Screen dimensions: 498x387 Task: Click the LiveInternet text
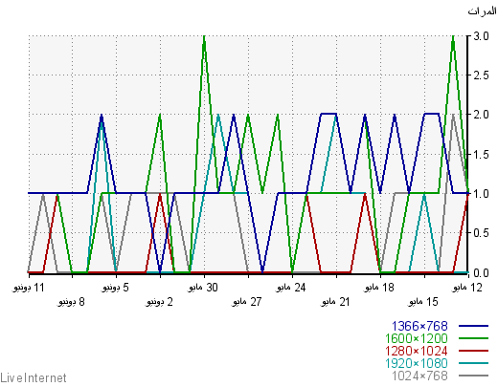(34, 377)
